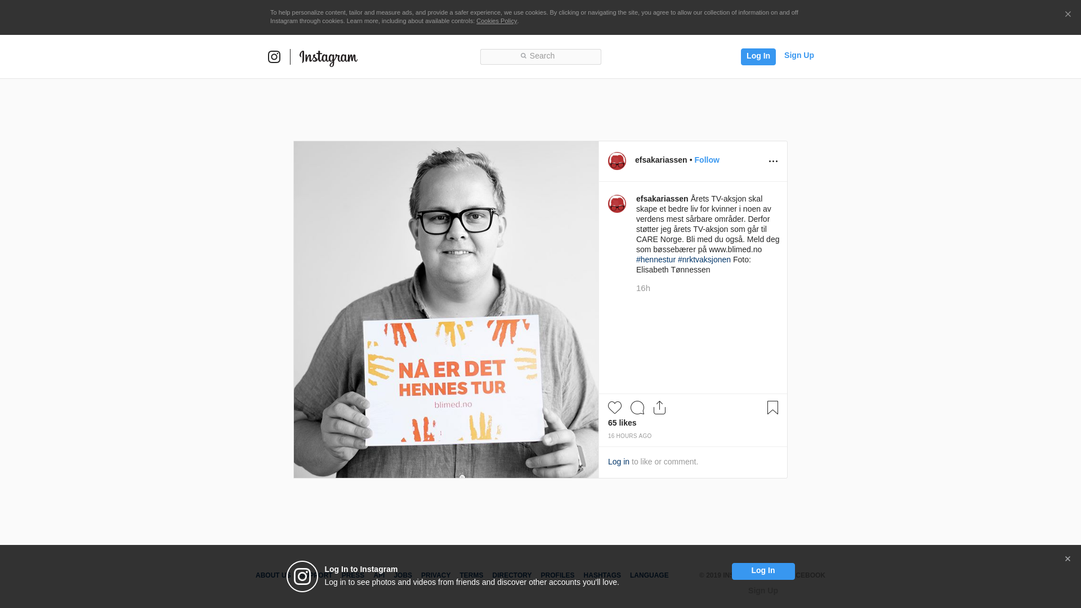Open efsakariassen avatar in post header
The width and height of the screenshot is (1081, 608).
[x=617, y=161]
